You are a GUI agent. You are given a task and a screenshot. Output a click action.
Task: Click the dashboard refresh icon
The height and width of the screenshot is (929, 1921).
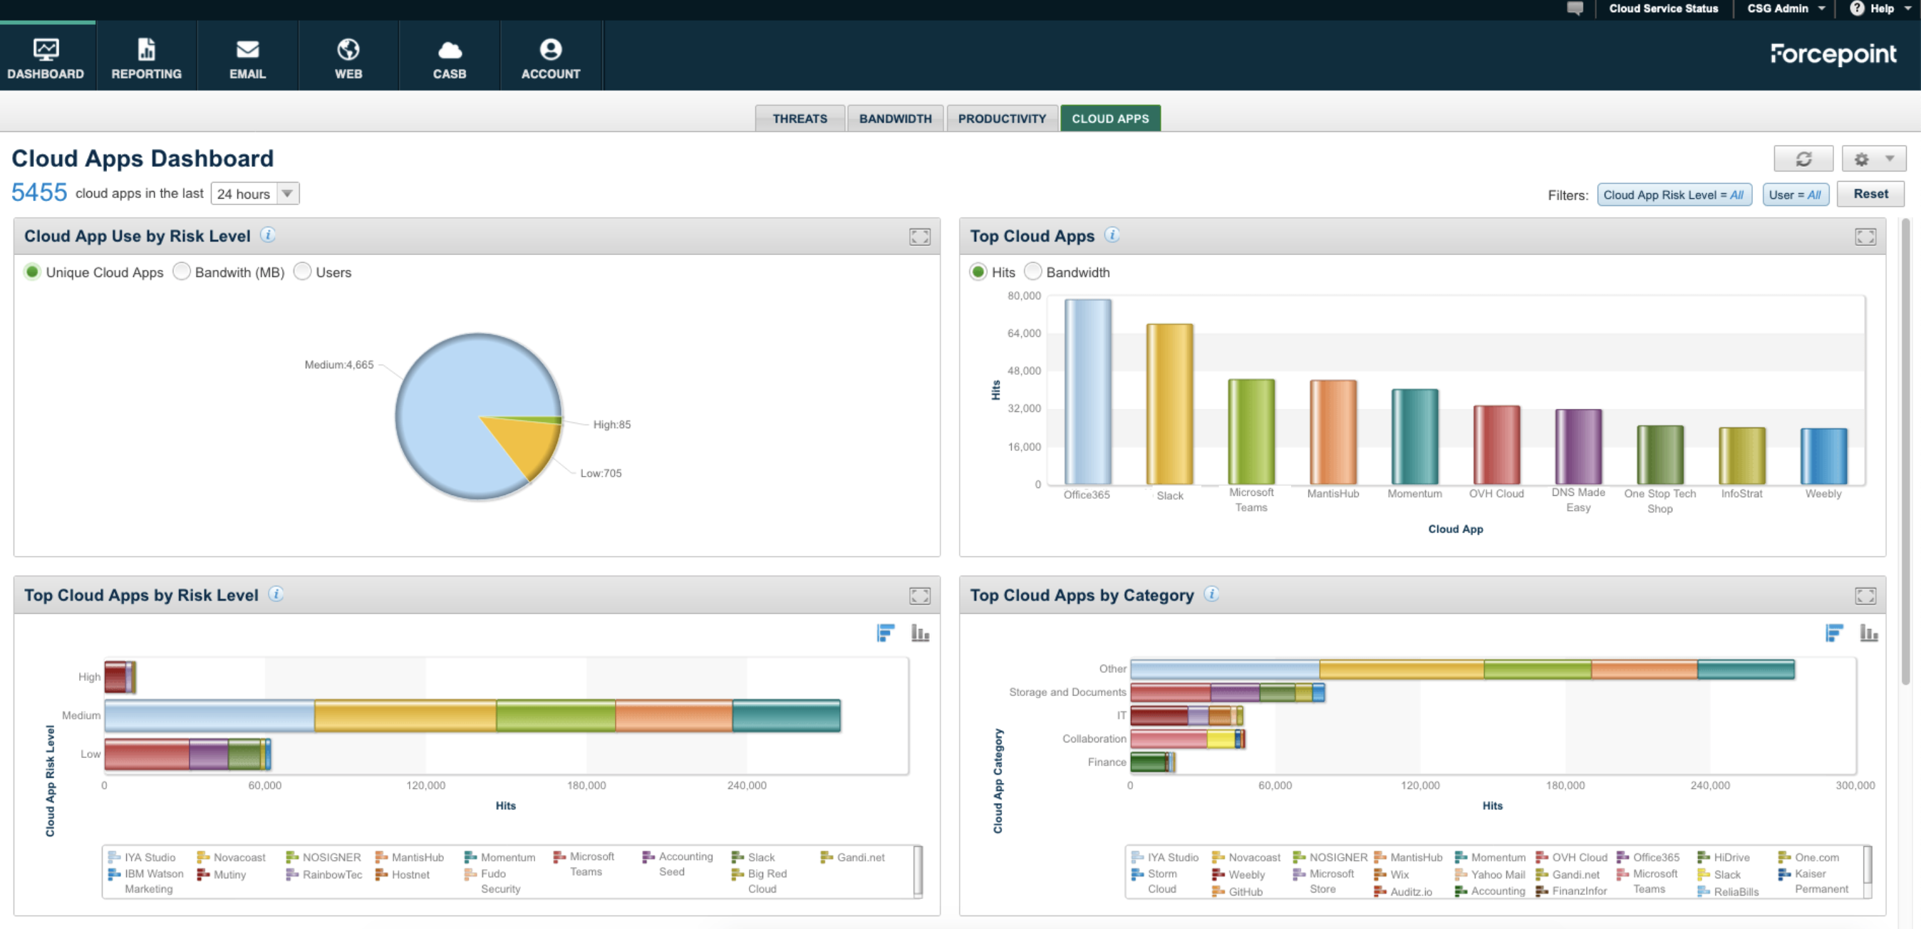(x=1803, y=159)
